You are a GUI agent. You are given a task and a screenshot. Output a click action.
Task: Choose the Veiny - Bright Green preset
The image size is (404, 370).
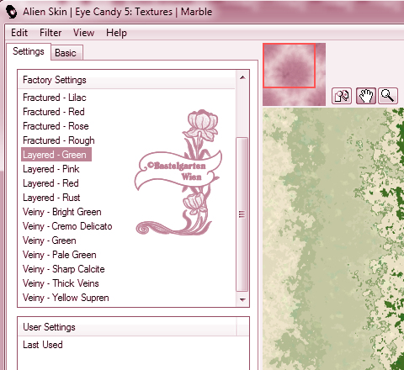tap(62, 212)
